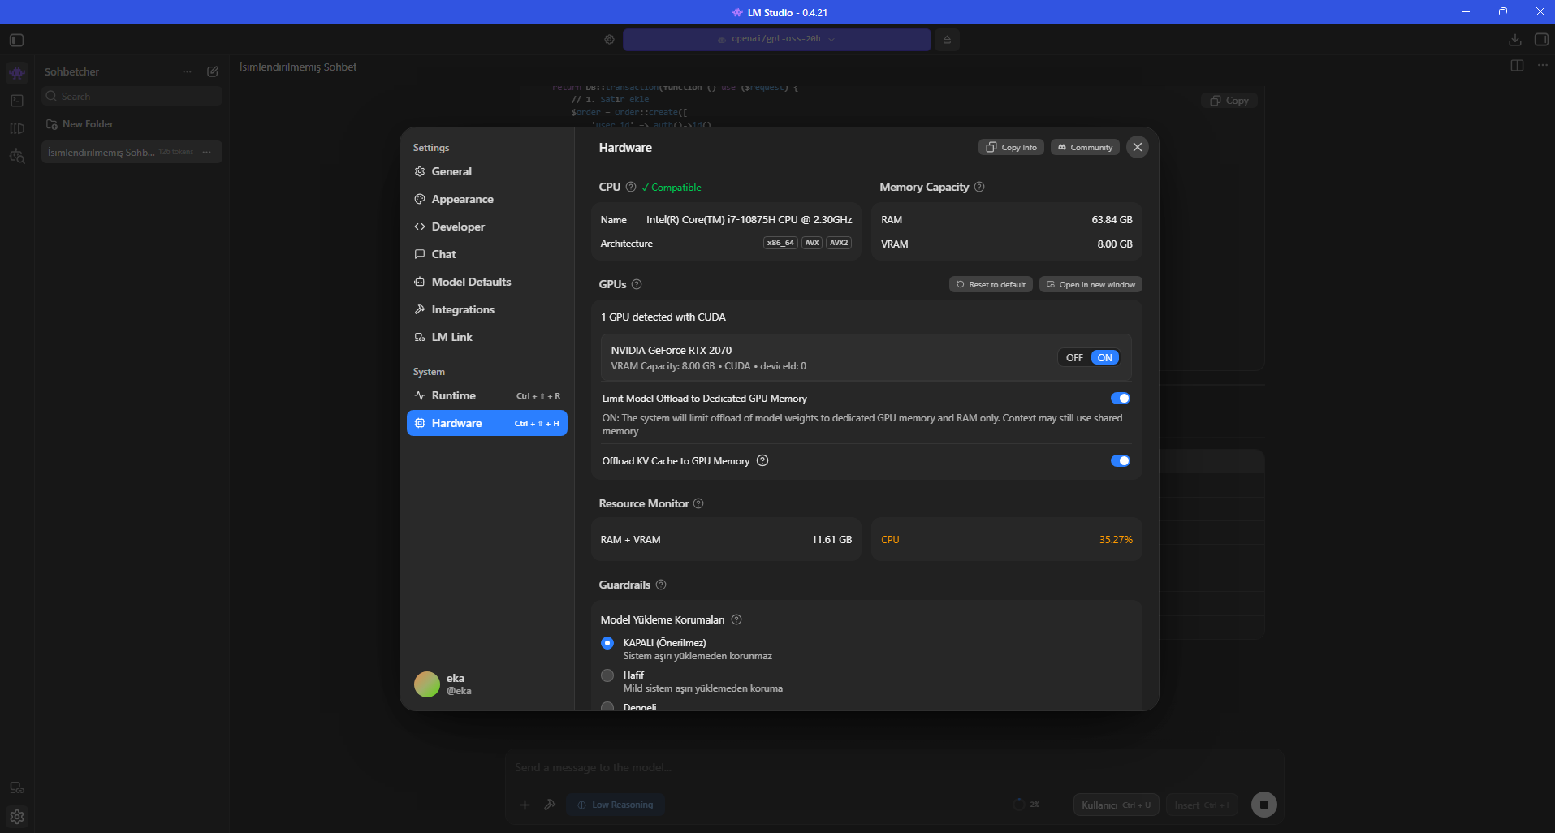Click the Send a message input box
Image resolution: width=1555 pixels, height=833 pixels.
(893, 767)
